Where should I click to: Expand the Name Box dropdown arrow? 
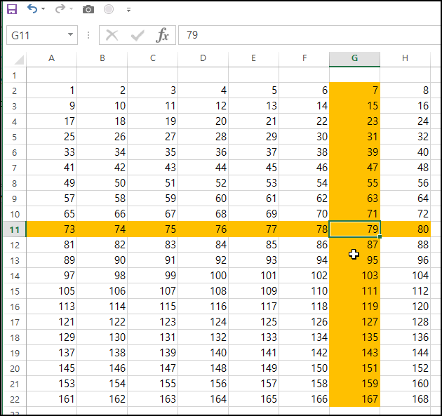click(x=70, y=35)
